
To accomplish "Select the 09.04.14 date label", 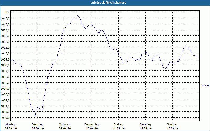I will tap(65, 128).
